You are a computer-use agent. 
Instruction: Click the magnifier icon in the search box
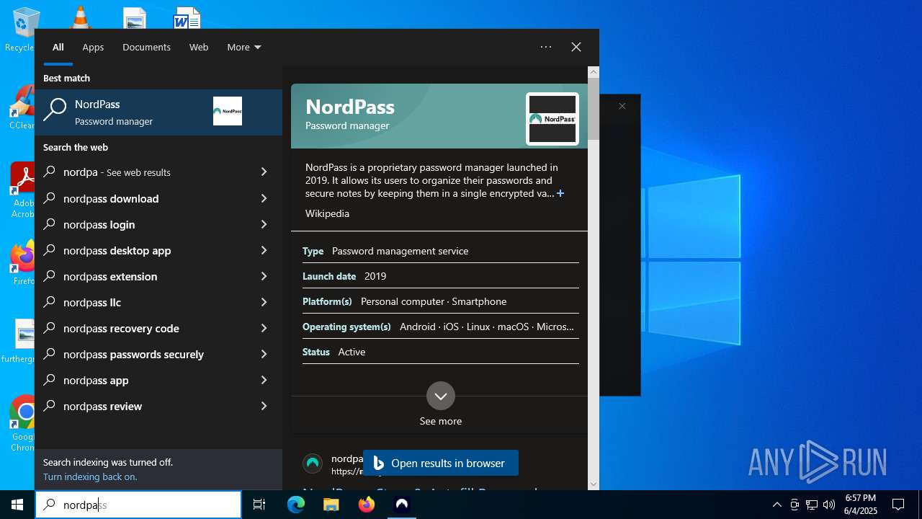(x=49, y=505)
